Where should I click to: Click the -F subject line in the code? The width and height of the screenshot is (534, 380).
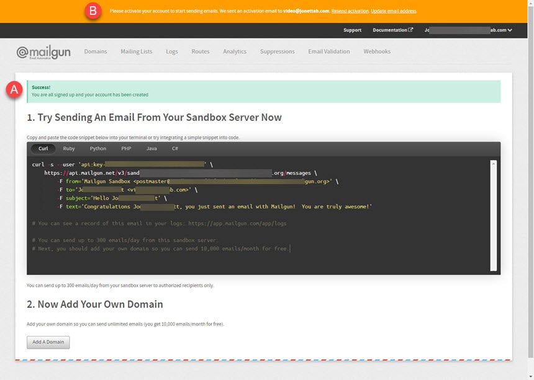pos(113,198)
